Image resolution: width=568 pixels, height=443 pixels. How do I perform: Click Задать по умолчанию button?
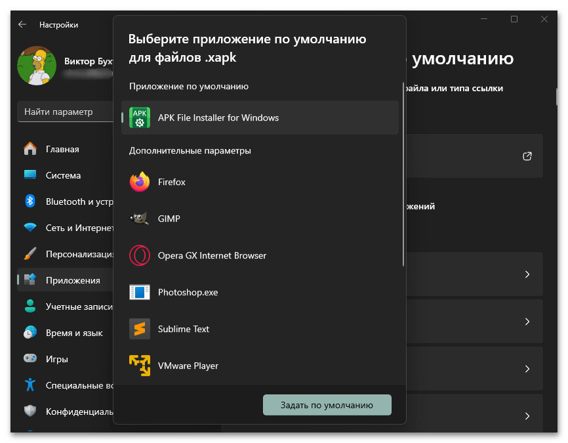[327, 405]
